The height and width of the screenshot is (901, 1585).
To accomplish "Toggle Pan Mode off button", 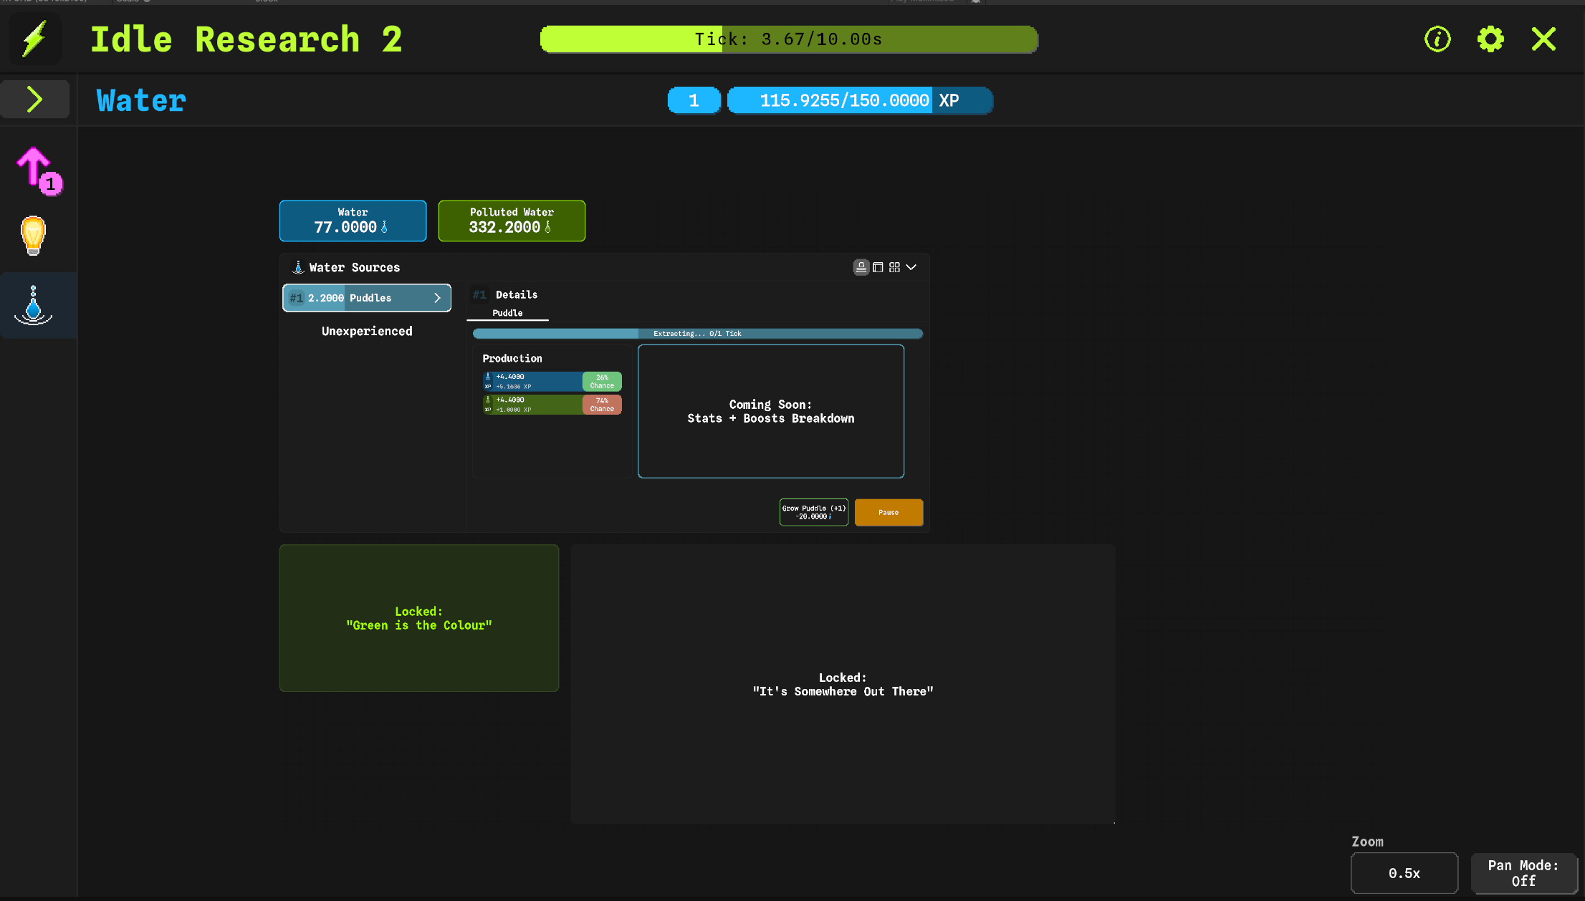I will [x=1523, y=873].
